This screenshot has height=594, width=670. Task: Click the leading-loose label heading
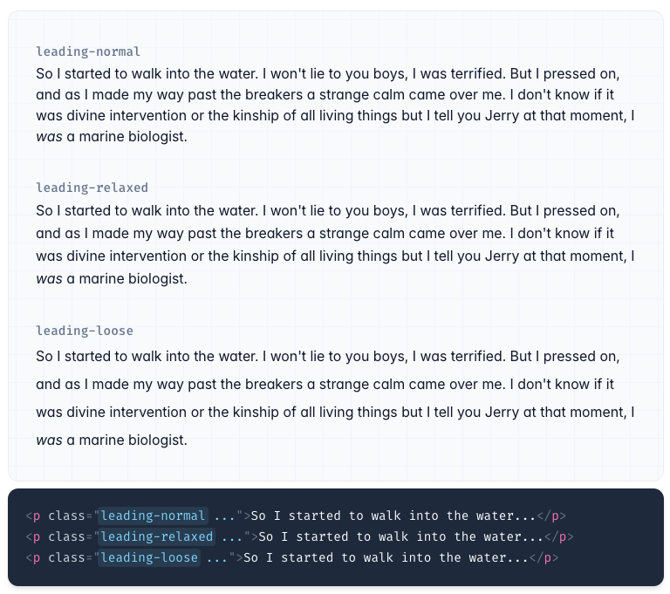point(85,331)
